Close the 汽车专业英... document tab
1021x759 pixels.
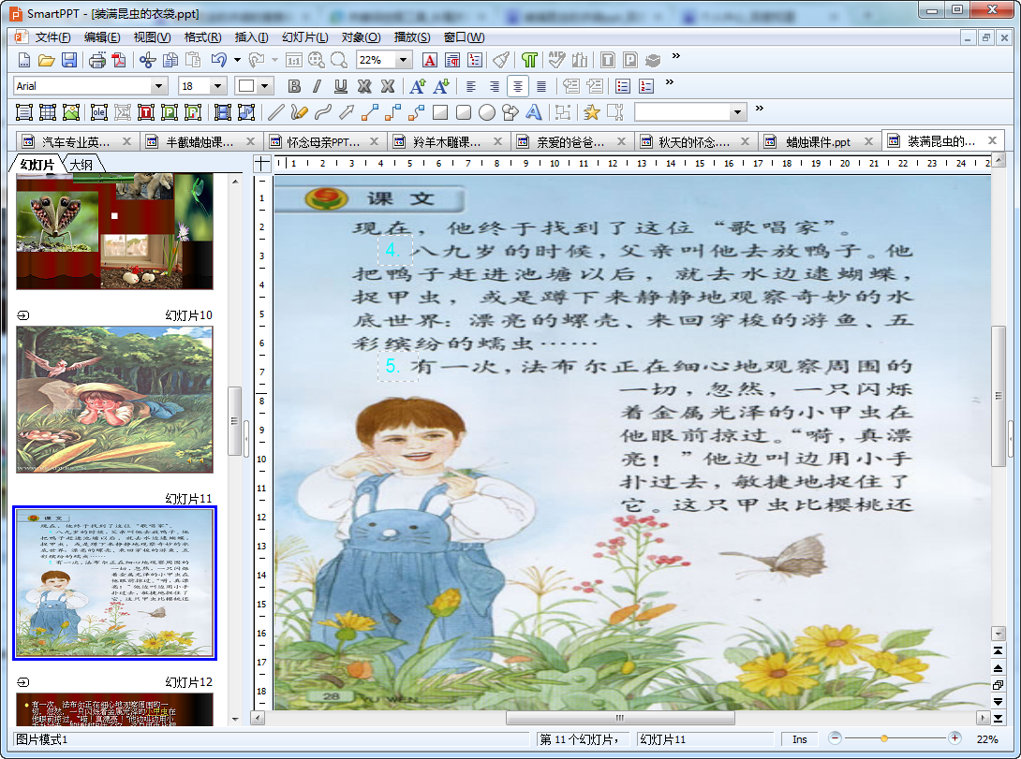127,141
